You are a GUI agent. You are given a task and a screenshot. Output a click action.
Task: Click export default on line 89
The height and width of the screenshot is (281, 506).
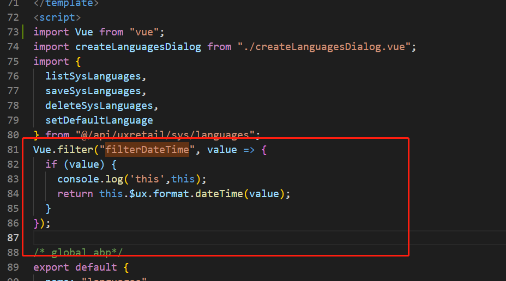point(75,267)
